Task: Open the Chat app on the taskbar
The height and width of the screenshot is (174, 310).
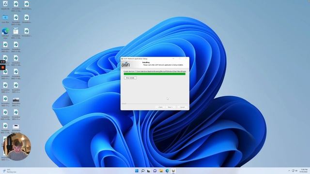Action: [155, 171]
